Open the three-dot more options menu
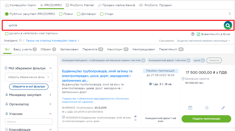Viewport: 235px width, 131px height. point(230,14)
